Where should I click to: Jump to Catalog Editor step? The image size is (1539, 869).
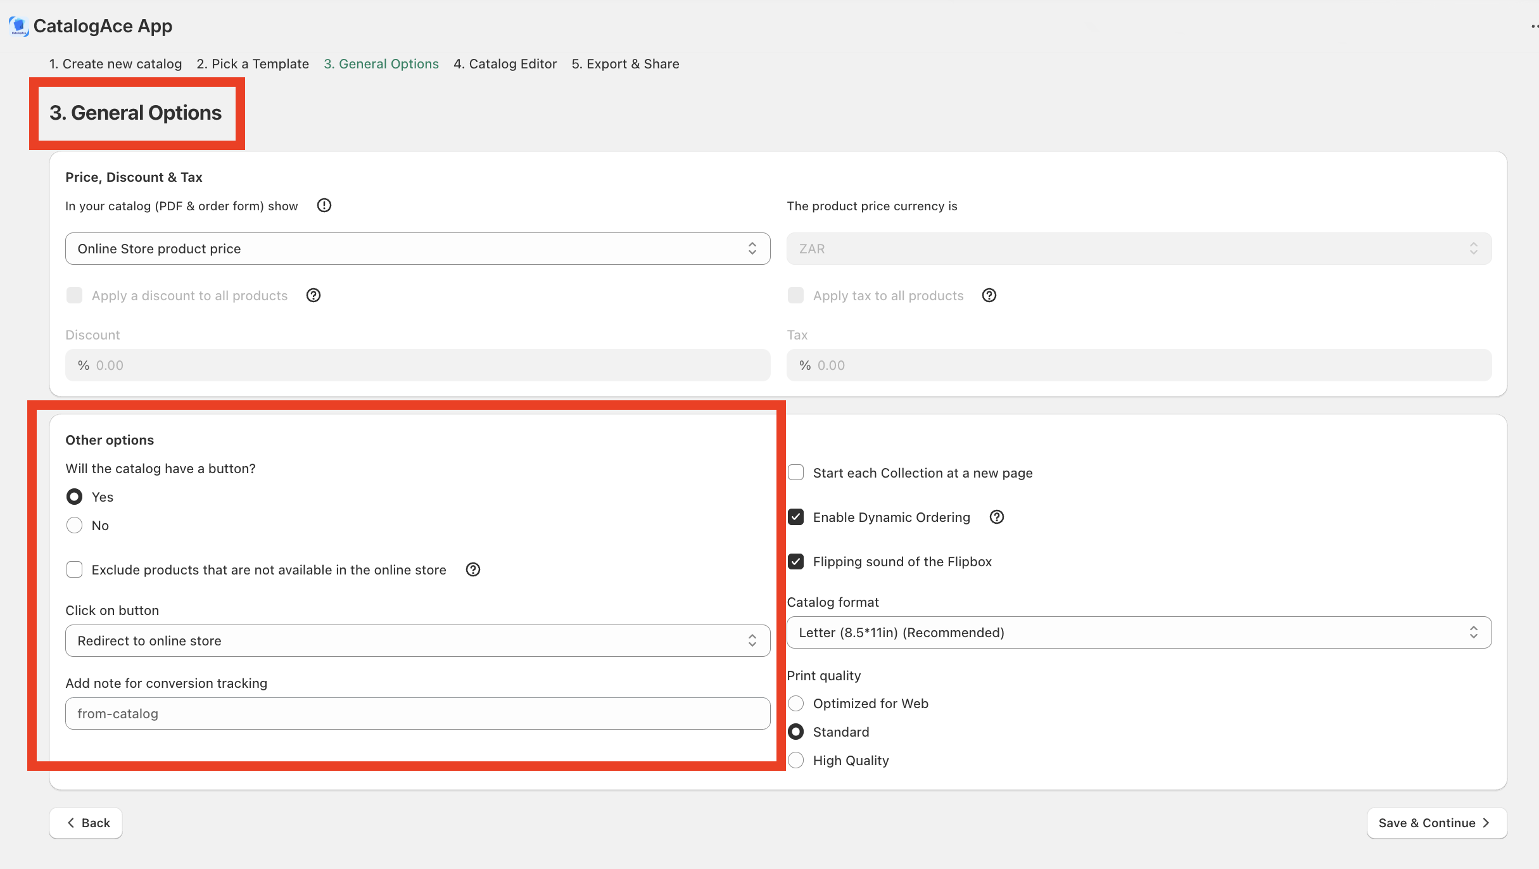505,64
